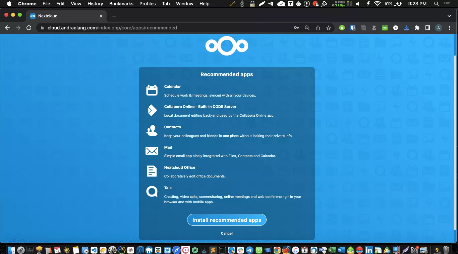Close the Nextcloud tab

(x=101, y=16)
